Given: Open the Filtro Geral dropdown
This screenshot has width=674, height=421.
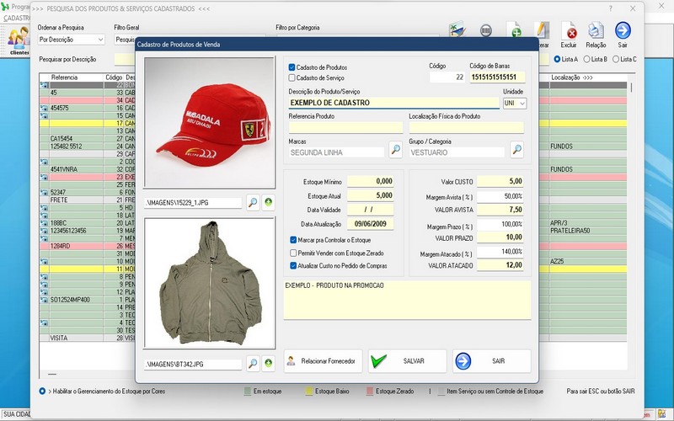Looking at the screenshot, I should coord(125,40).
